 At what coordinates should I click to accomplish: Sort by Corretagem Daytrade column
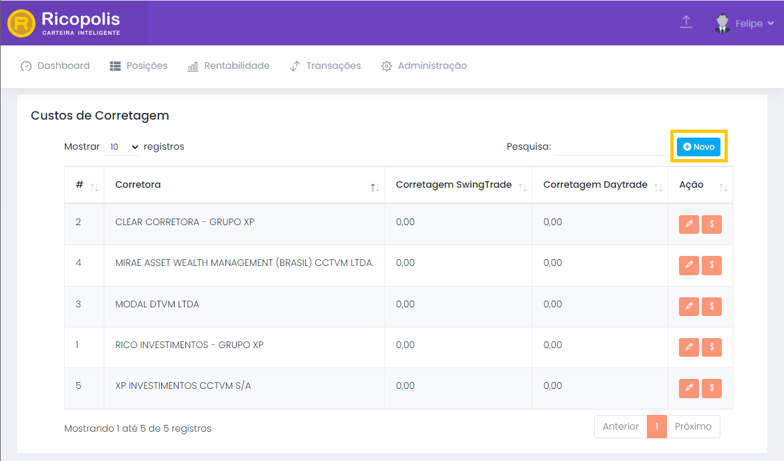point(600,185)
